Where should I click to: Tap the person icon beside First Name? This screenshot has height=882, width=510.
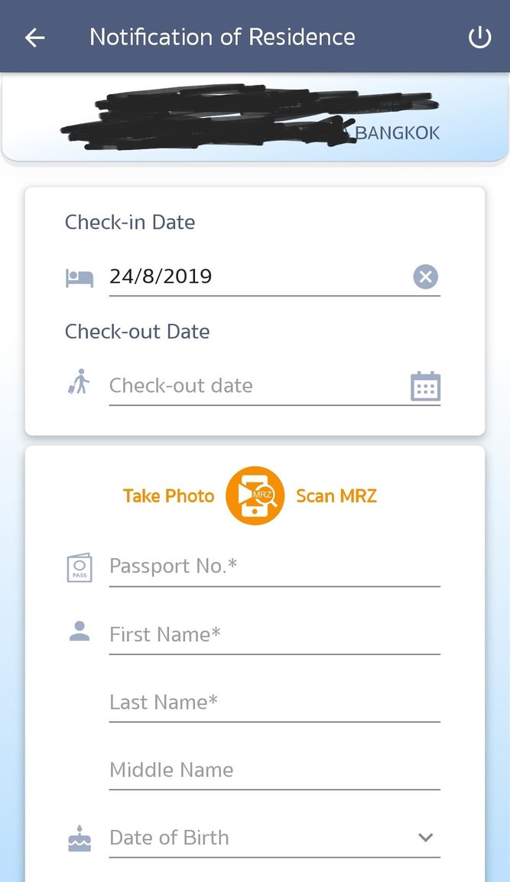coord(79,632)
